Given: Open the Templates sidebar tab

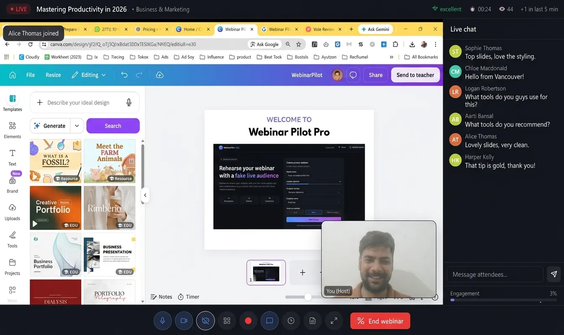Looking at the screenshot, I should click(x=13, y=103).
